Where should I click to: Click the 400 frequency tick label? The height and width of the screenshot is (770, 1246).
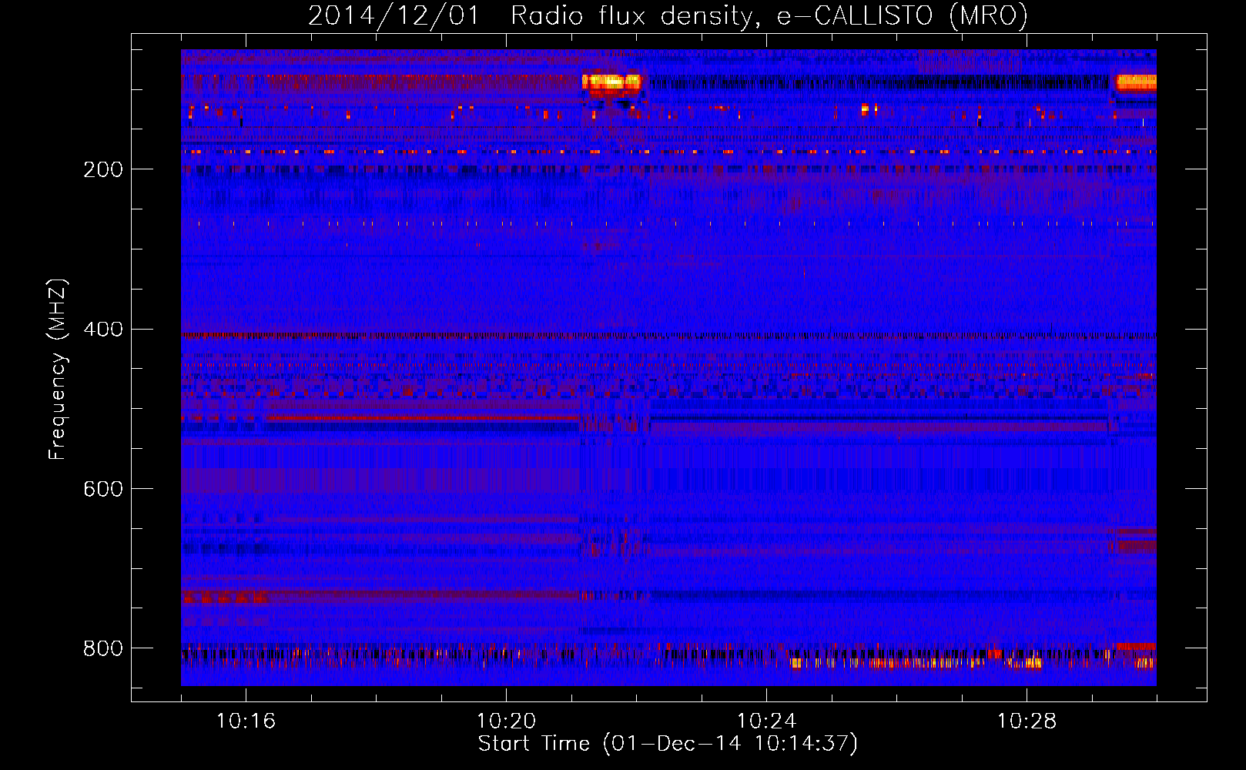pos(103,330)
